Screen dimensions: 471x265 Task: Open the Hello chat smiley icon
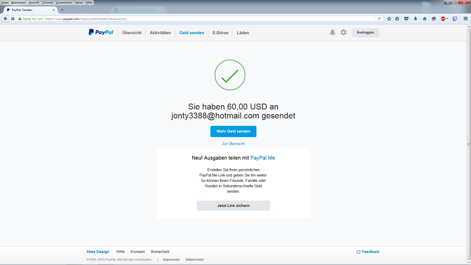pos(434,19)
